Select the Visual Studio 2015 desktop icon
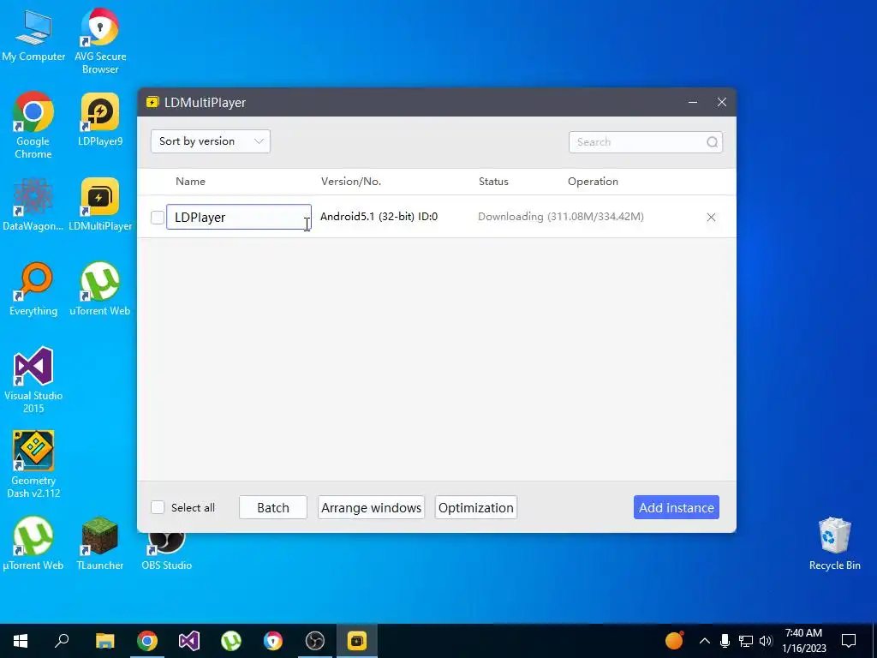Screen dimensions: 877x658 pyautogui.click(x=33, y=380)
